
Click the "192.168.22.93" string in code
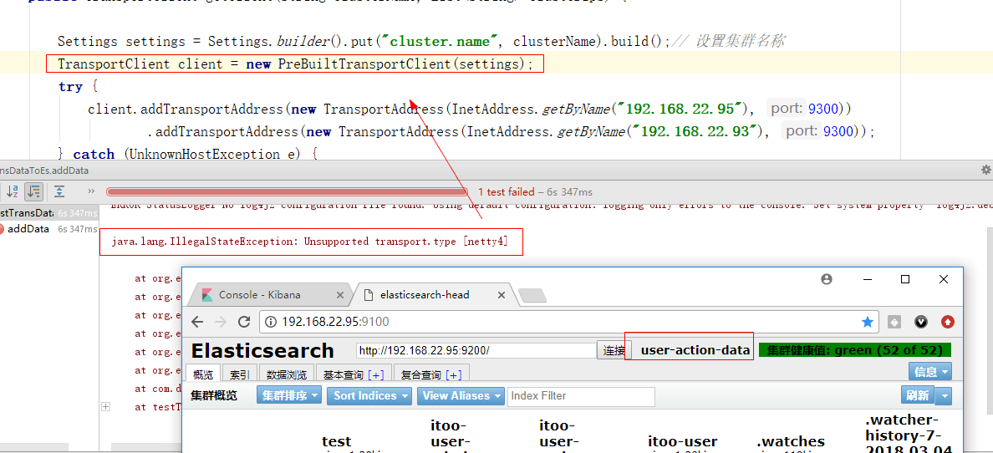coord(699,132)
